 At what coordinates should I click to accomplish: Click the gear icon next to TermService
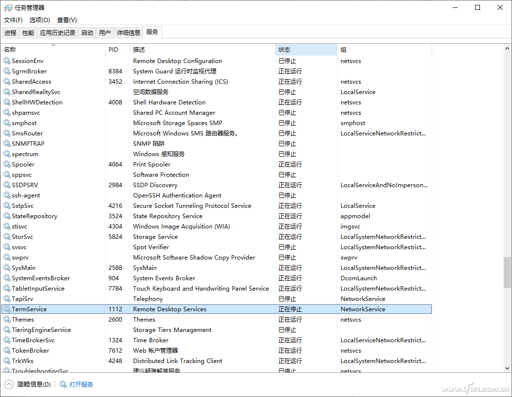pyautogui.click(x=7, y=309)
